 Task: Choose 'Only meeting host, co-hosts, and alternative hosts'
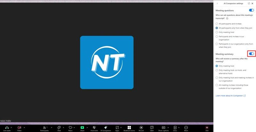[x=217, y=70]
